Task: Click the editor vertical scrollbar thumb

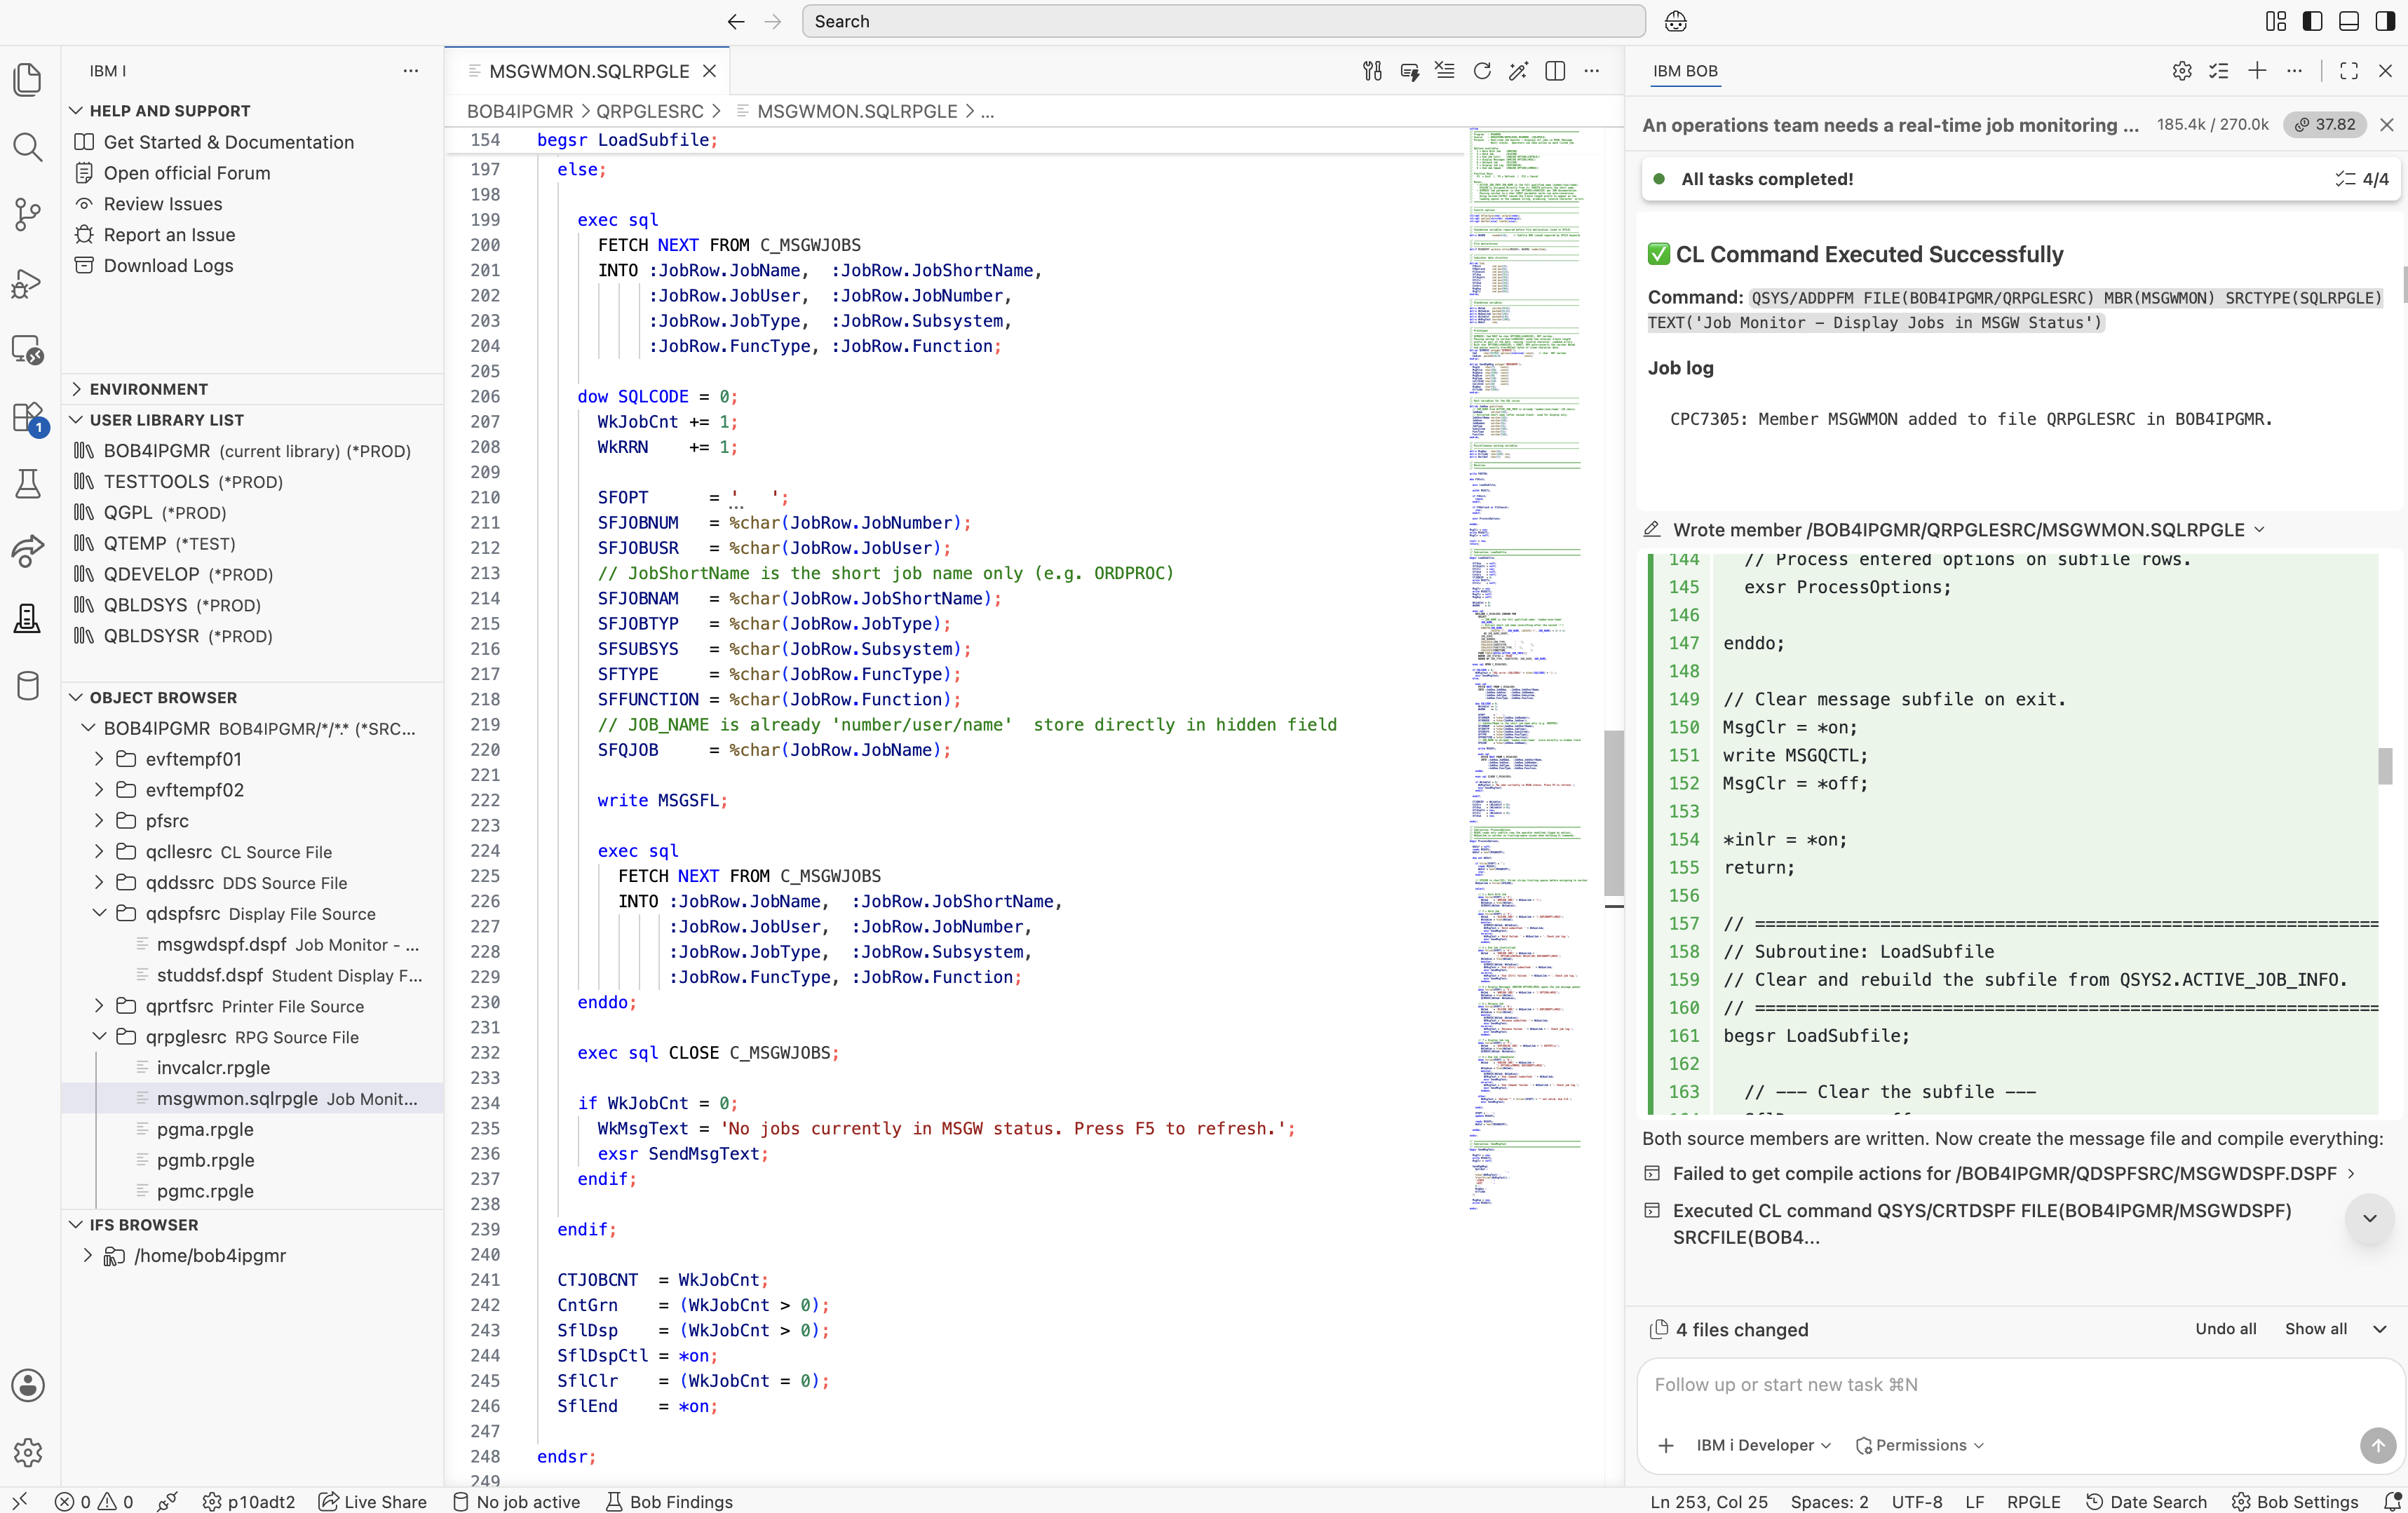Action: click(x=1613, y=812)
